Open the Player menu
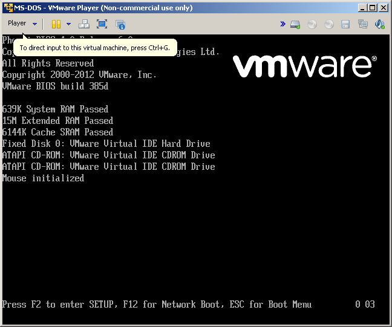392x327 pixels. click(17, 23)
